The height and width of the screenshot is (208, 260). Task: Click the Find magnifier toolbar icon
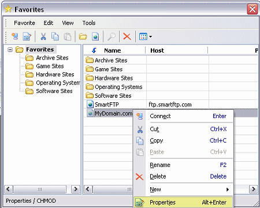pyautogui.click(x=112, y=36)
